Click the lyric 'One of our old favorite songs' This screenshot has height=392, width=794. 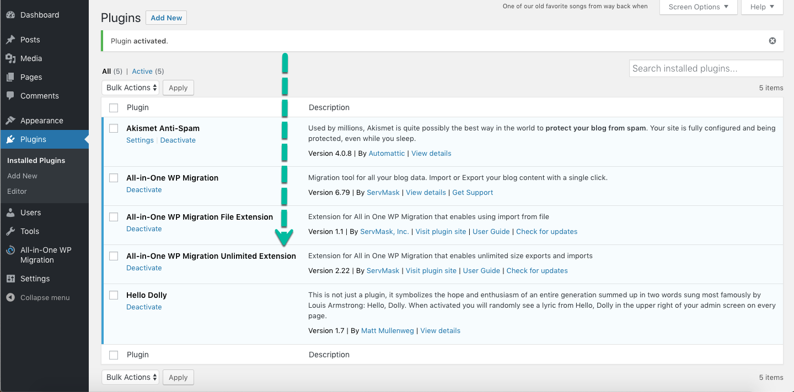pos(575,6)
